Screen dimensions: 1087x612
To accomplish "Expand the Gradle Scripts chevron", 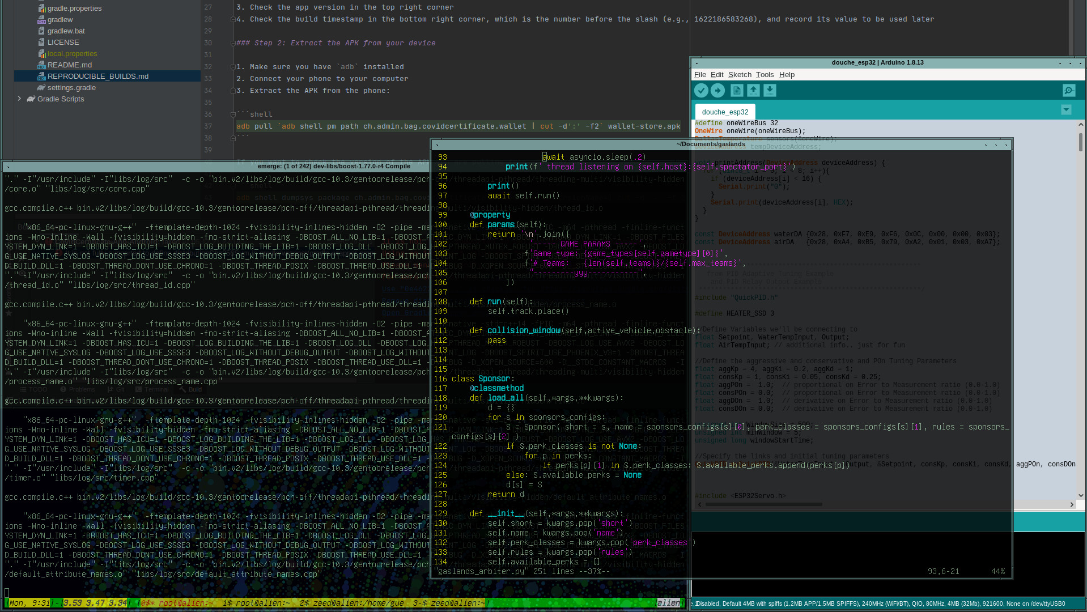I will [x=19, y=99].
